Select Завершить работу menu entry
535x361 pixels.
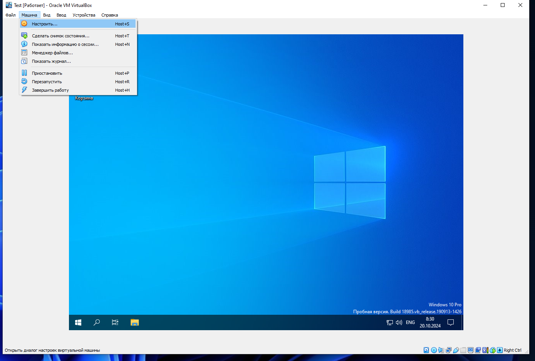point(78,90)
